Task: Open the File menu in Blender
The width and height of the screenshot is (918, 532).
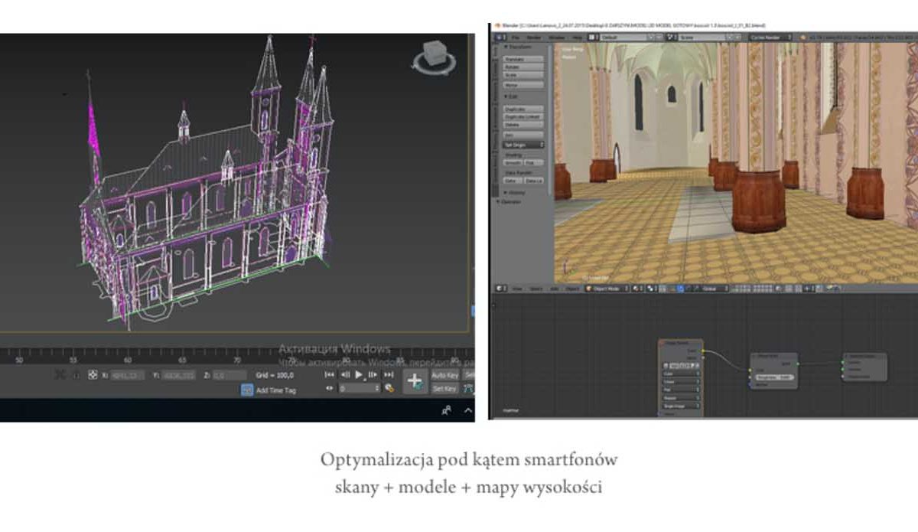Action: pos(516,37)
